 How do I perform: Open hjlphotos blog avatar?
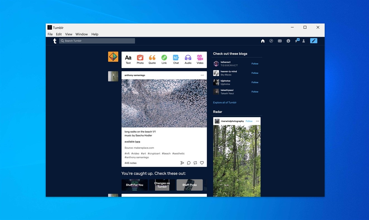[x=216, y=82]
